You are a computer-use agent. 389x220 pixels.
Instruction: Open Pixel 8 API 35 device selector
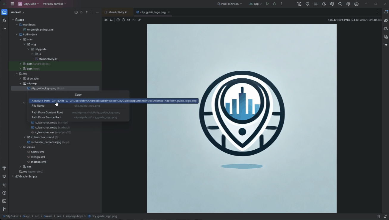(x=230, y=4)
